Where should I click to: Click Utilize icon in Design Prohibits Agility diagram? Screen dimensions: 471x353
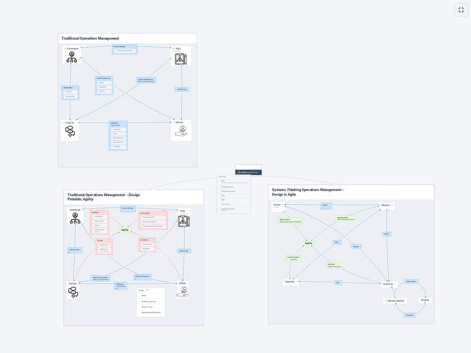coord(183,292)
